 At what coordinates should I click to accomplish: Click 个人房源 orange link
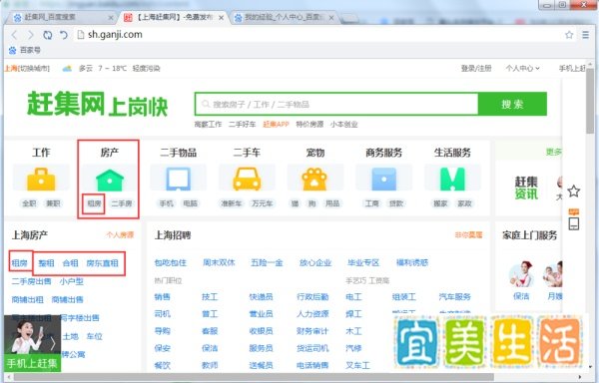click(120, 234)
